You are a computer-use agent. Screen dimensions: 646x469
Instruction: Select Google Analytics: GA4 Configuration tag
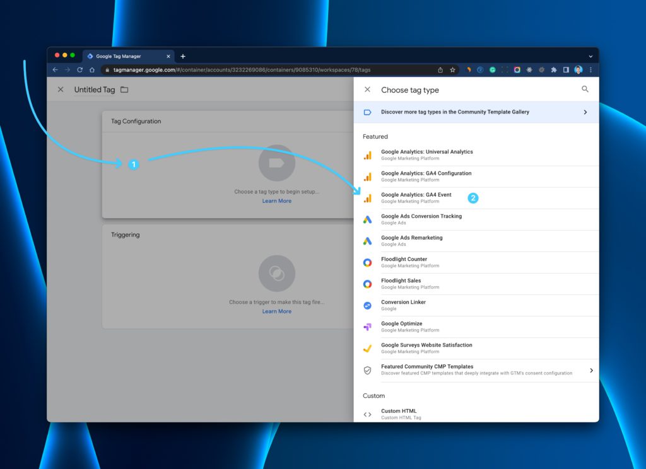(476, 177)
